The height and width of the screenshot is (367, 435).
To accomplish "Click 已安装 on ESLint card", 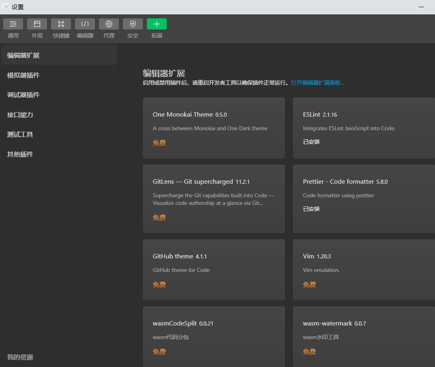I will pyautogui.click(x=311, y=142).
